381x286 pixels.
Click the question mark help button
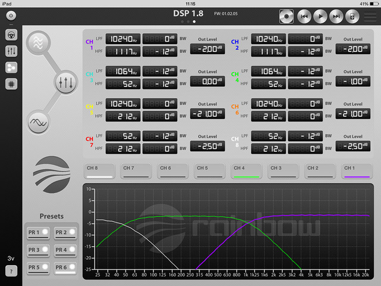pyautogui.click(x=11, y=271)
